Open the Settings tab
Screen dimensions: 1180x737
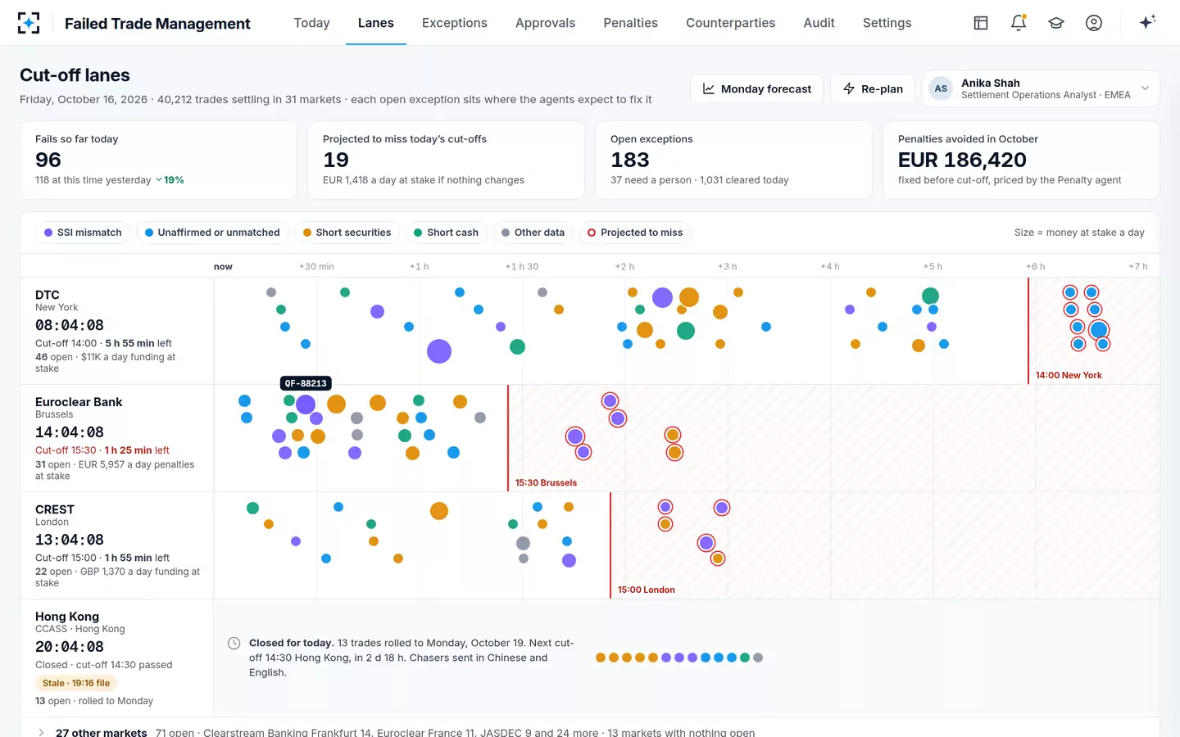coord(887,23)
